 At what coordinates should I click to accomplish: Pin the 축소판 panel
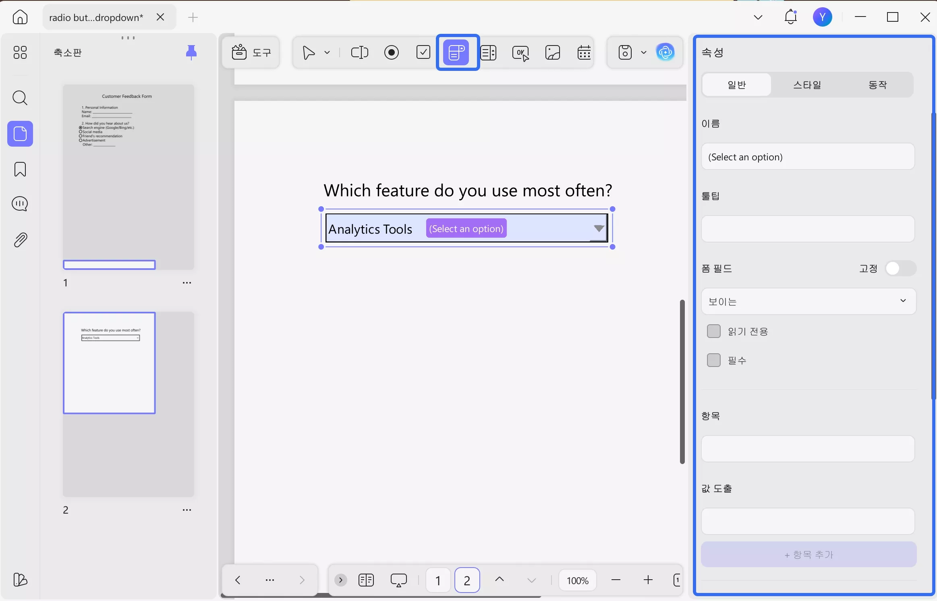click(191, 52)
